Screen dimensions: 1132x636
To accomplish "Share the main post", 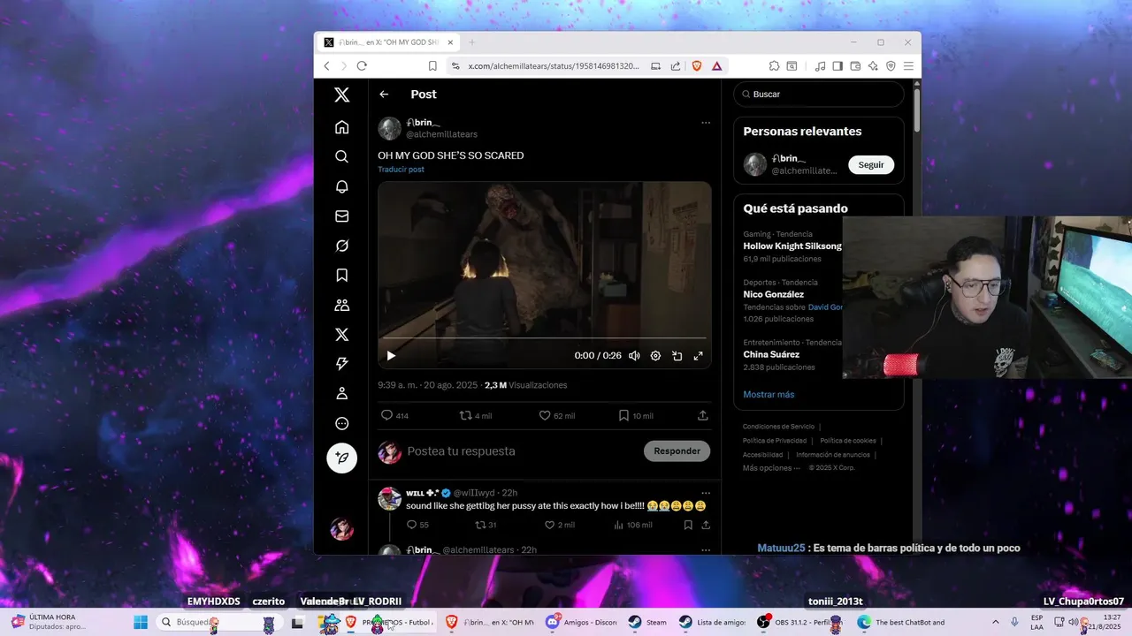I will pyautogui.click(x=703, y=416).
